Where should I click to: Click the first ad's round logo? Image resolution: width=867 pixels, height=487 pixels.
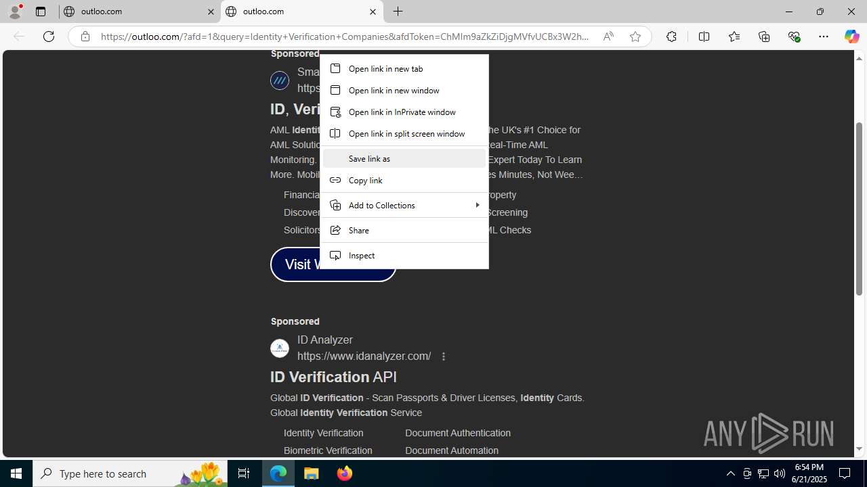280,80
